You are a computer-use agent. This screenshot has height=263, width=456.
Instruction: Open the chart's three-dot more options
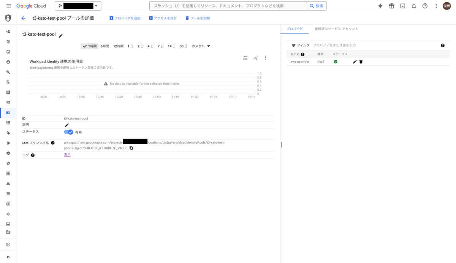click(x=266, y=58)
